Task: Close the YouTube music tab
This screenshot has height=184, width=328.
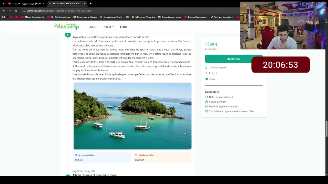Action: [44, 4]
